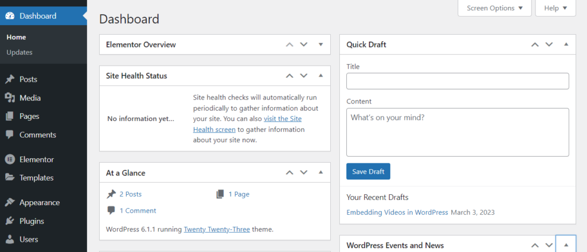587x252 pixels.
Task: Move At a Glance widget up
Action: click(x=289, y=173)
